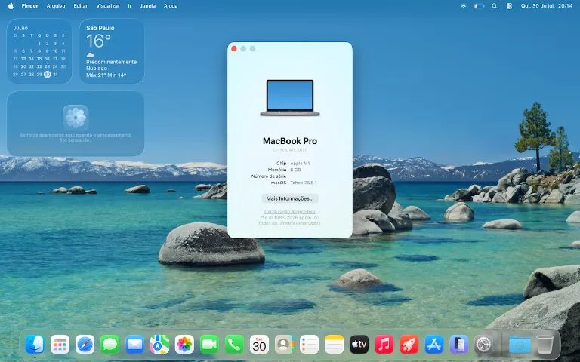580x362 pixels.
Task: Launch Safari from the Dock
Action: click(85, 344)
